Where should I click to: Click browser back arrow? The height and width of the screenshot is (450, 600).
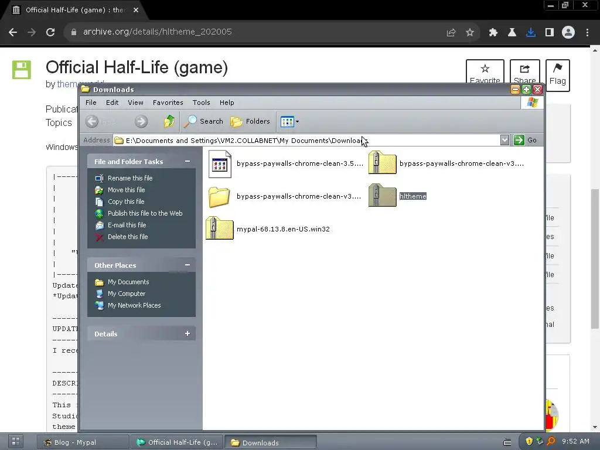pyautogui.click(x=13, y=32)
